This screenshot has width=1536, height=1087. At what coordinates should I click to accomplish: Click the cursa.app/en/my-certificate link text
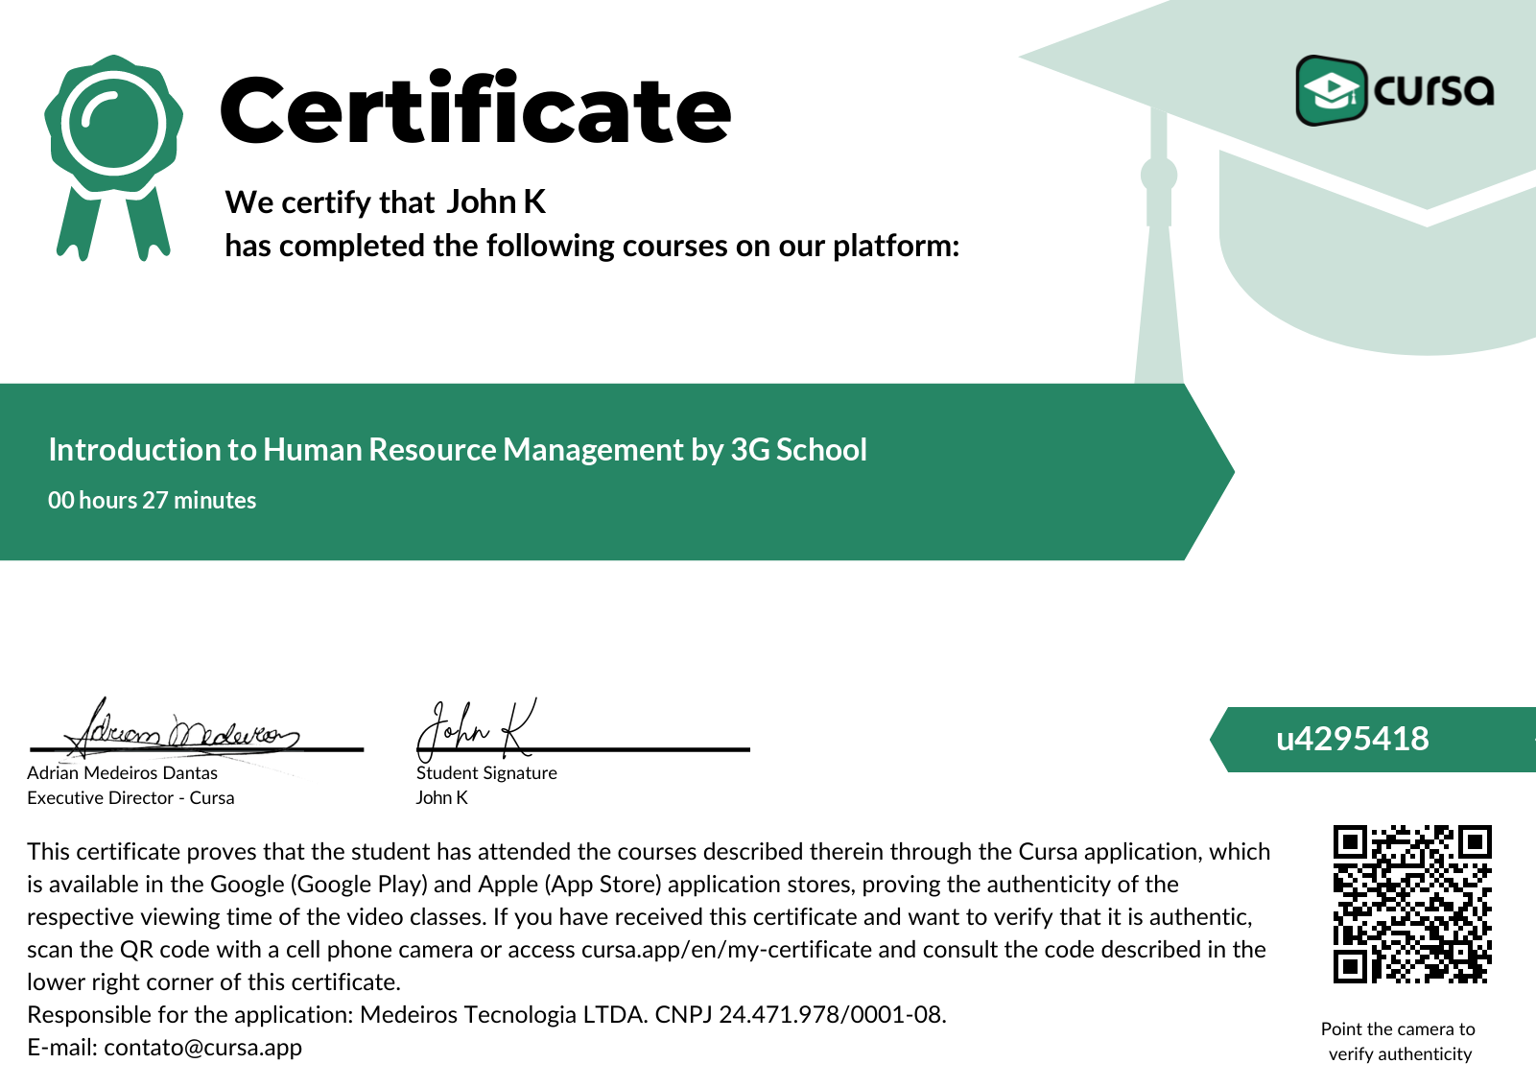pos(726,949)
